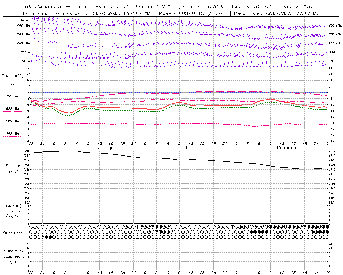This screenshot has height=275, width=343.
Task: Click the Td 2м dew point legend entry
Action: (x=12, y=96)
